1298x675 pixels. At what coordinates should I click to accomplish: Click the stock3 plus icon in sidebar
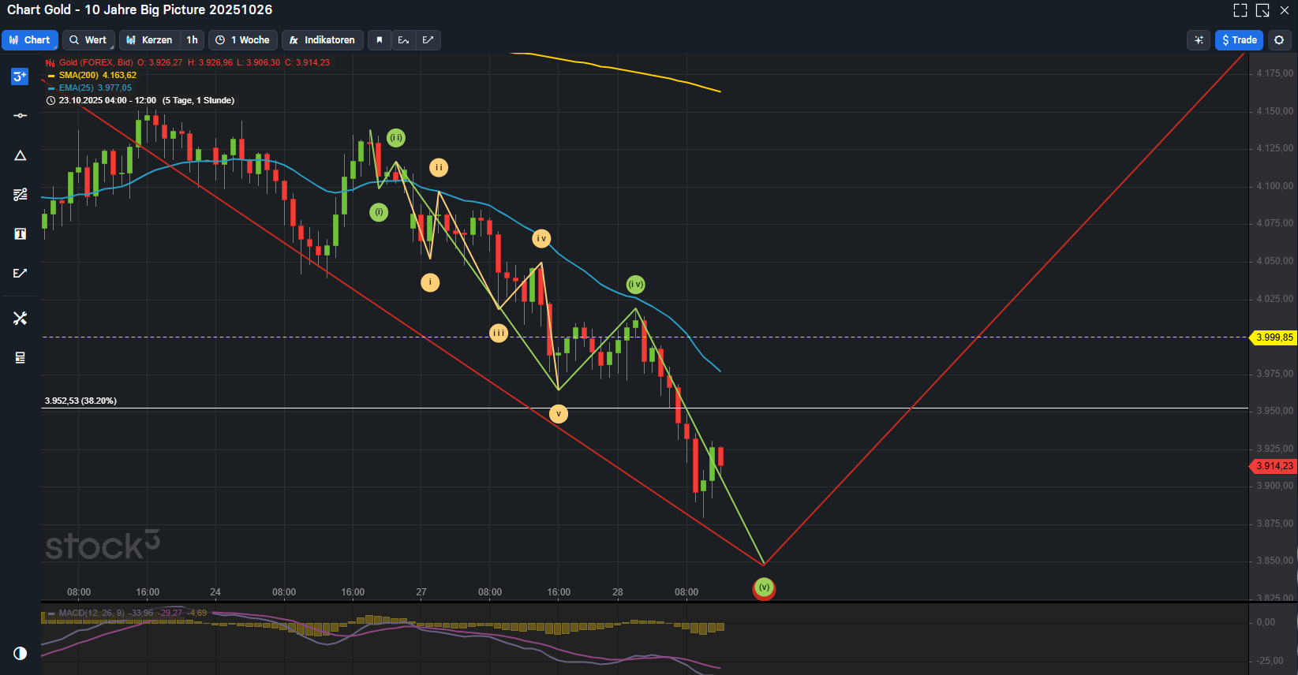pos(20,76)
